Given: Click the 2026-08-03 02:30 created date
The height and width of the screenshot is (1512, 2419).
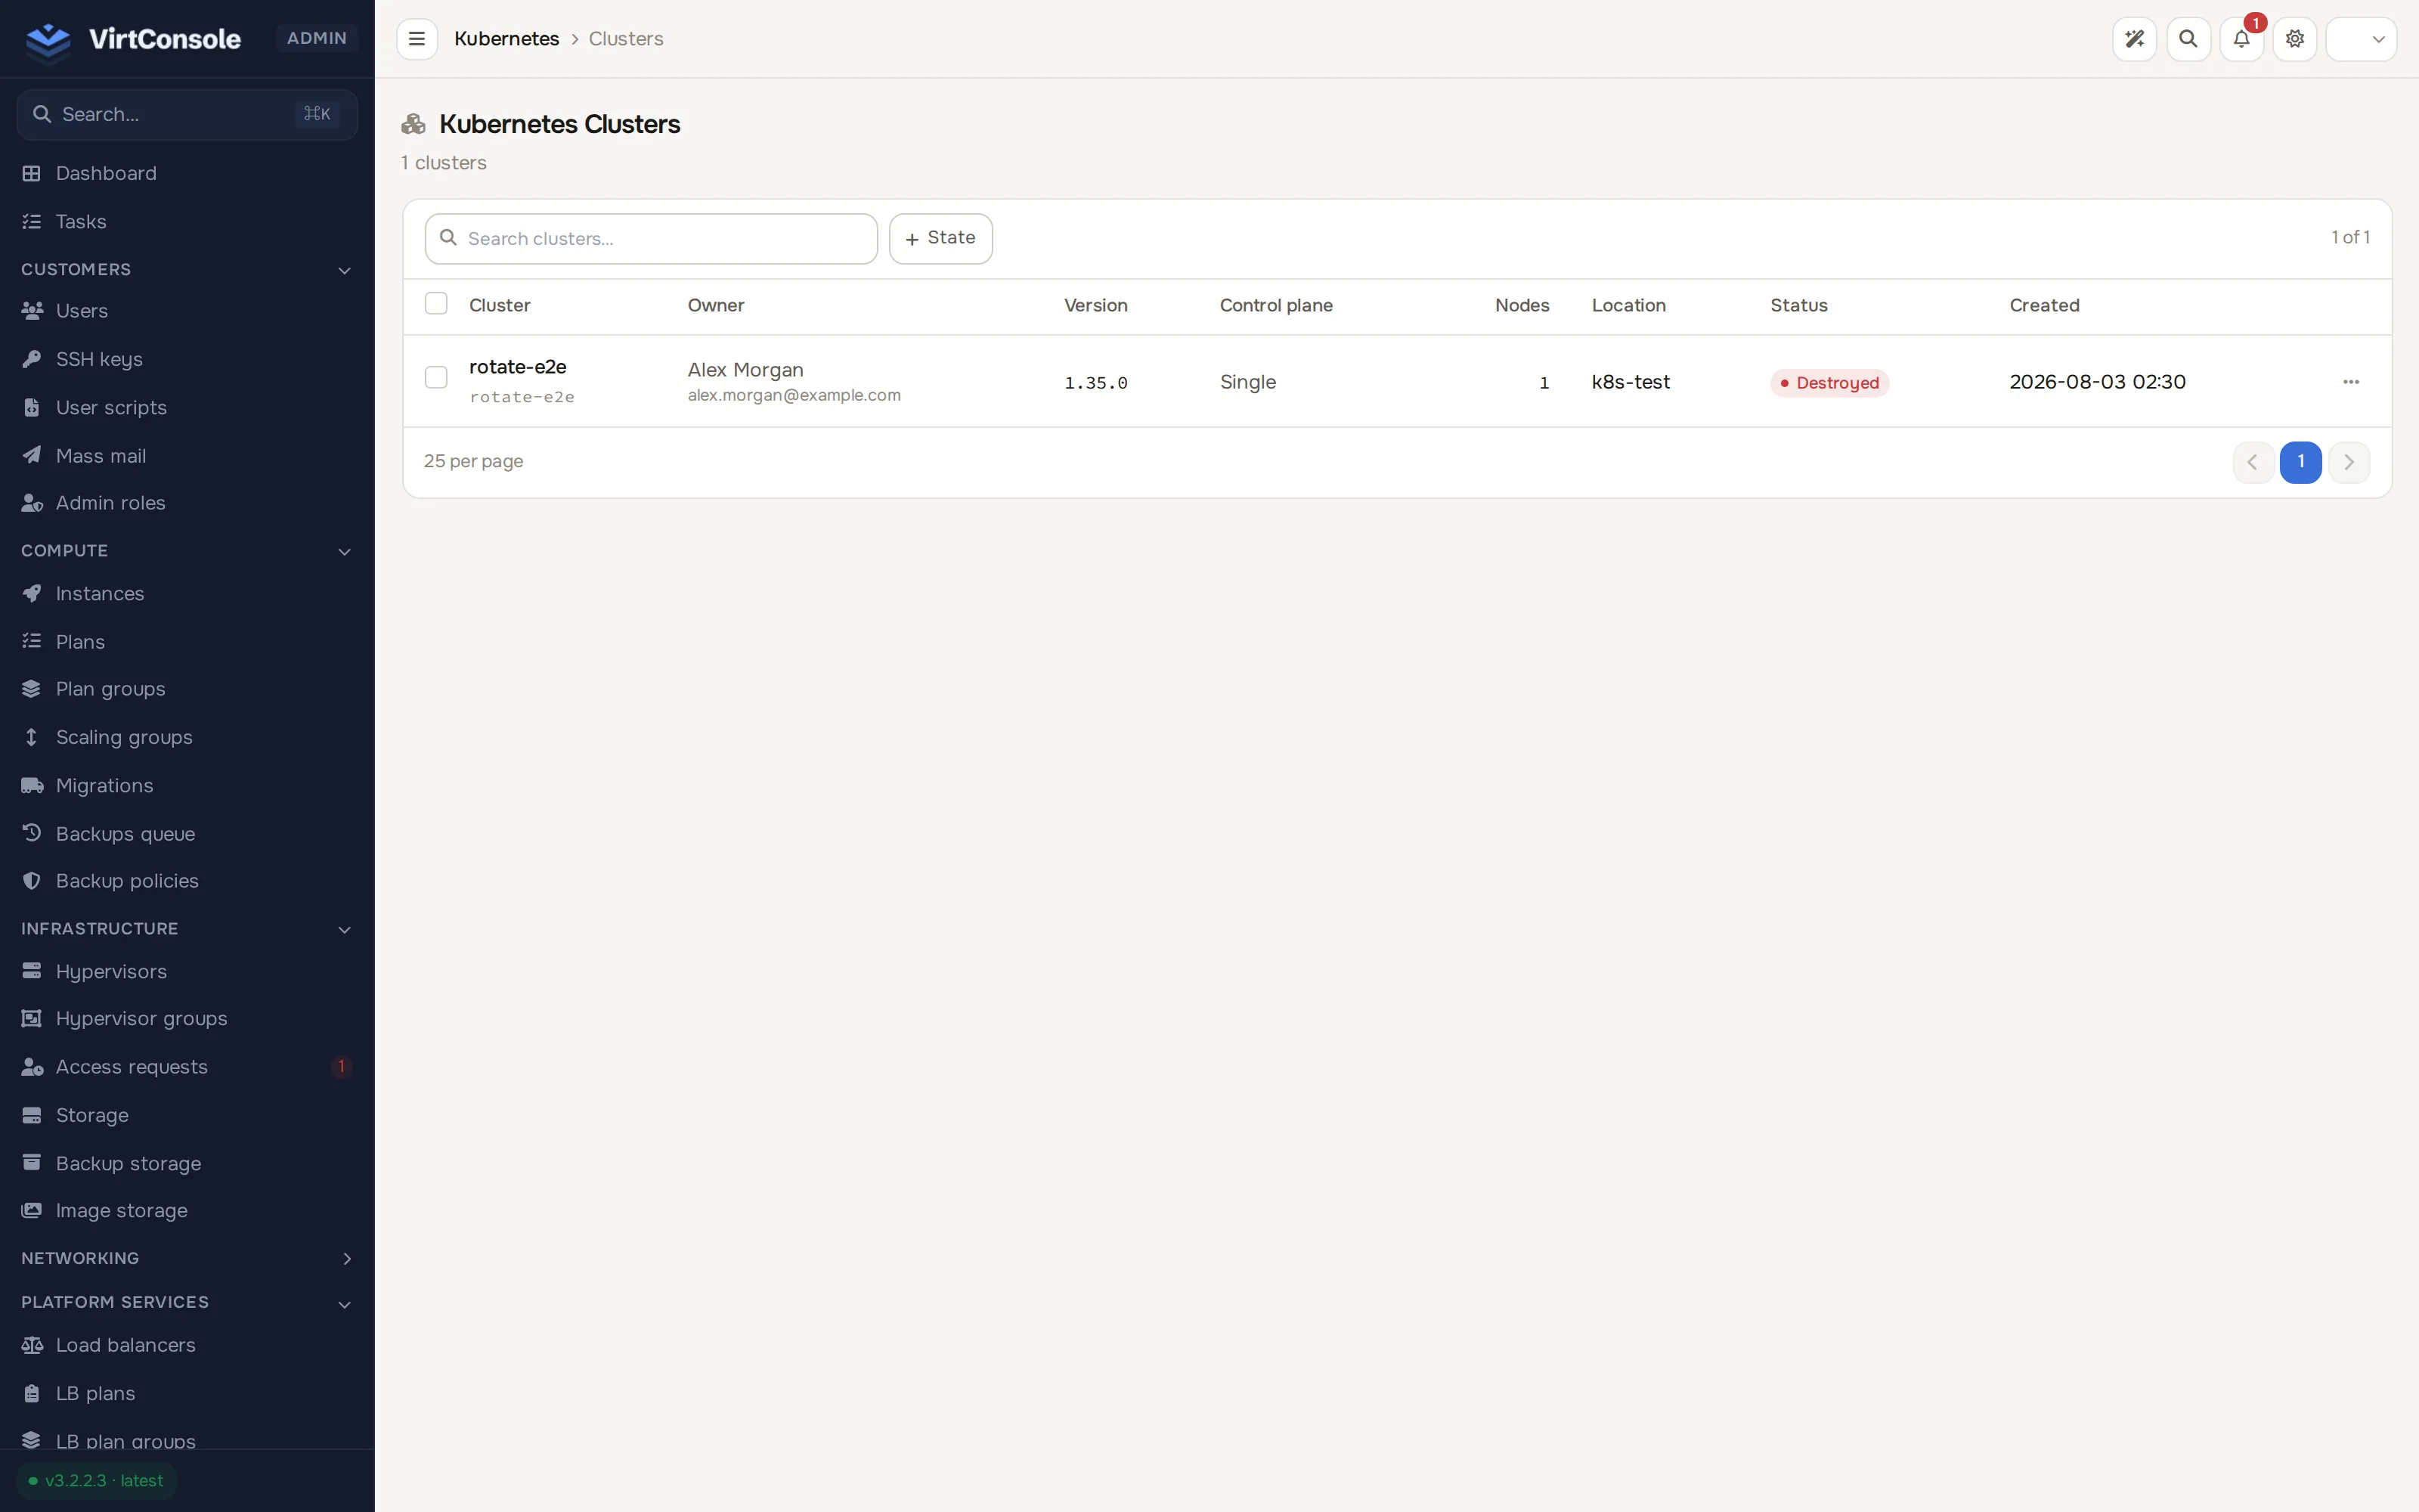Looking at the screenshot, I should 2097,382.
